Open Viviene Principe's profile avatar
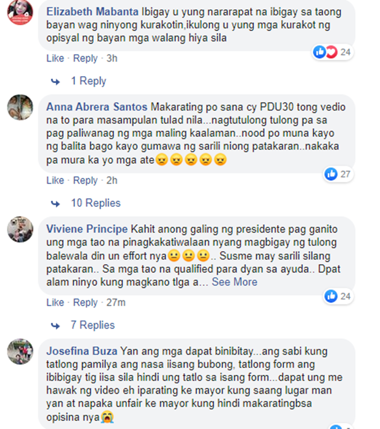 tap(20, 229)
